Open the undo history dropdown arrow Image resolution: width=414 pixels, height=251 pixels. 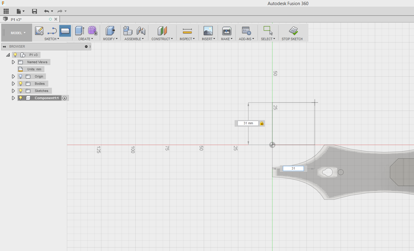tap(52, 11)
